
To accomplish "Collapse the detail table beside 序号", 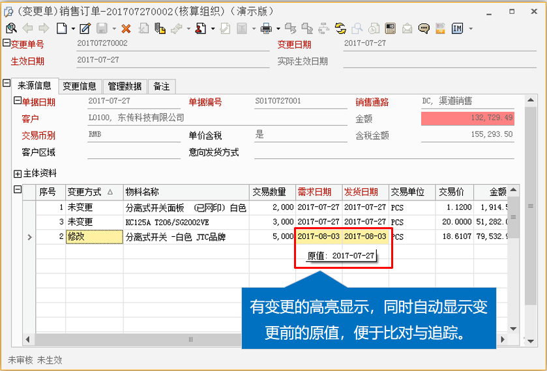I will [x=18, y=189].
